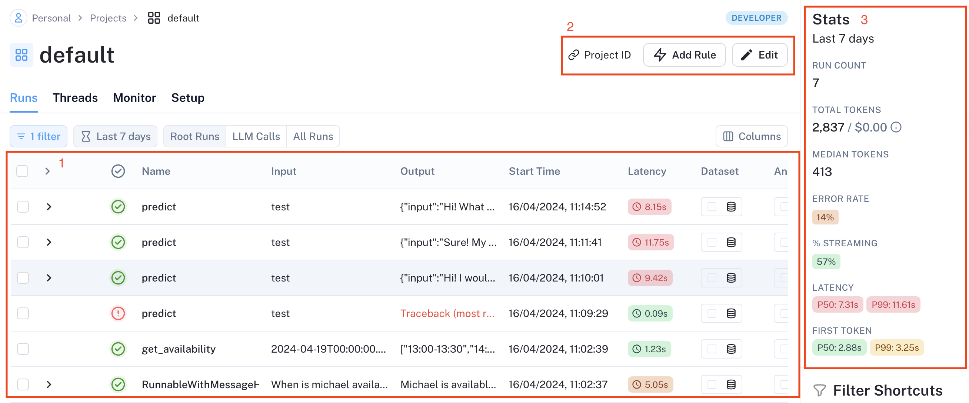Collapse the header expander chevron above the runs
This screenshot has height=403, width=969.
(x=48, y=171)
